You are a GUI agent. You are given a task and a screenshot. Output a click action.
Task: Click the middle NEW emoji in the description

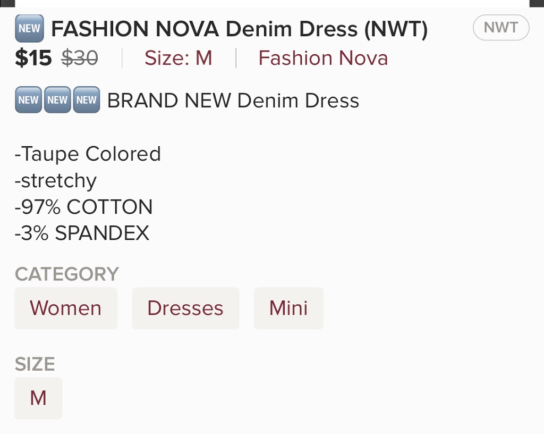(57, 100)
